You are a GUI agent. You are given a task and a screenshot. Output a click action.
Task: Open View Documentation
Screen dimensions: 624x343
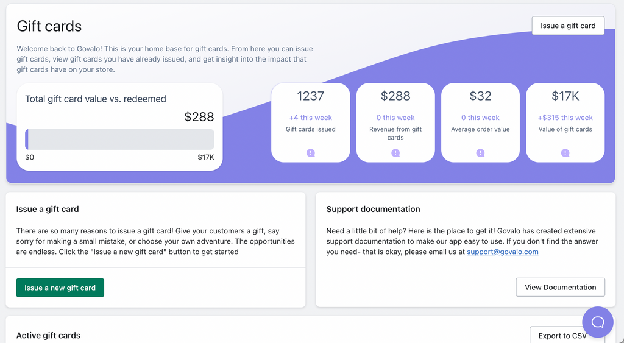pyautogui.click(x=560, y=287)
